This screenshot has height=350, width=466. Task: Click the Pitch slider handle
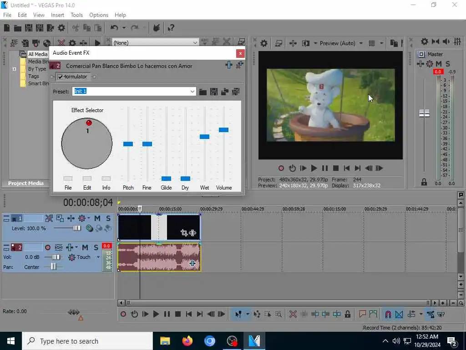click(128, 144)
